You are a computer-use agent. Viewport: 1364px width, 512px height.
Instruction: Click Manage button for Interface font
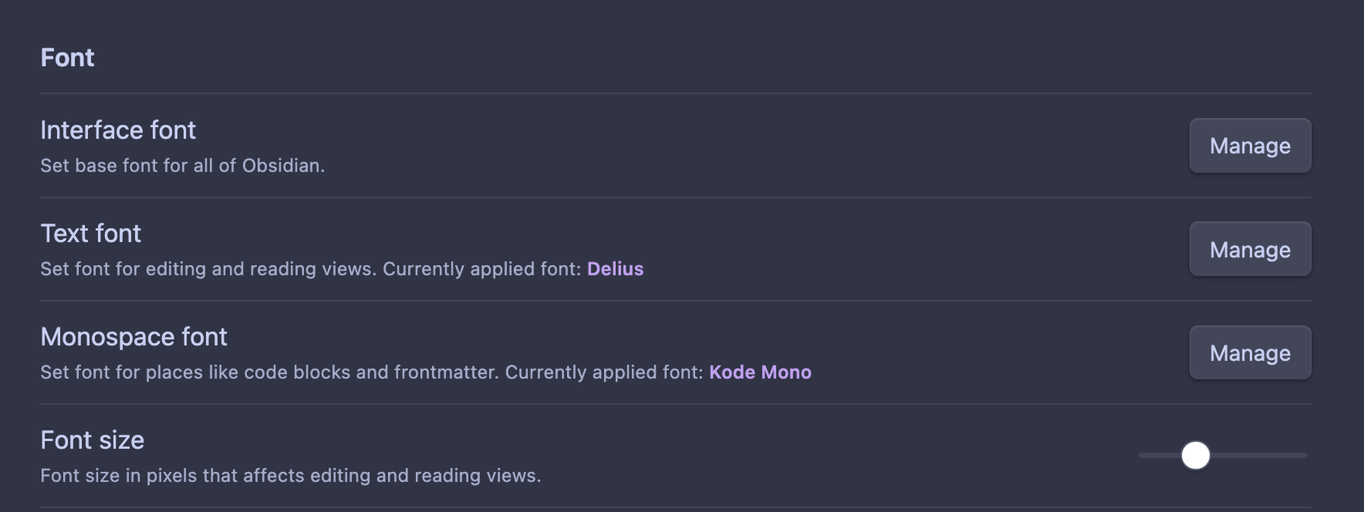[x=1250, y=146]
